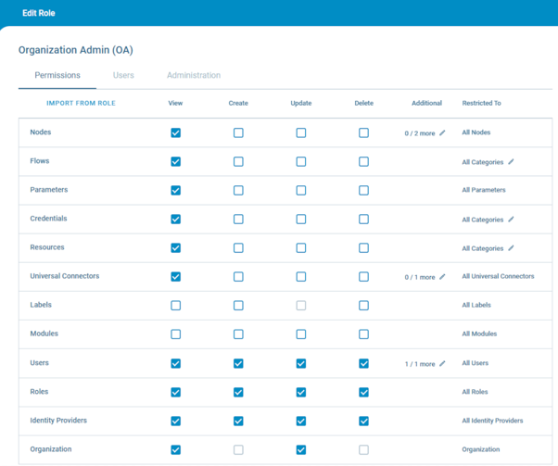This screenshot has height=466, width=558.
Task: Enable View permission for Labels
Action: click(x=175, y=306)
